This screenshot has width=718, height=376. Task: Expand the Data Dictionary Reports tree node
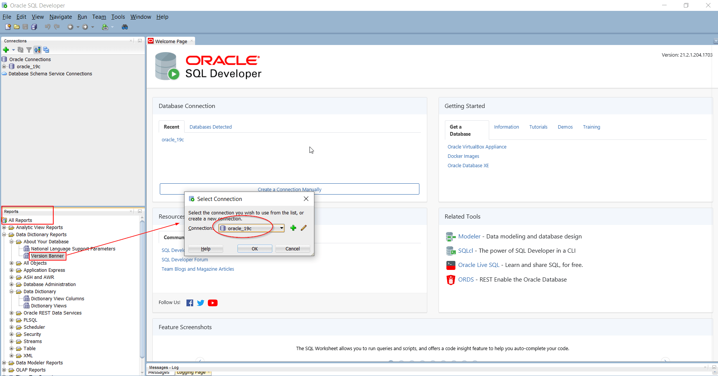click(x=4, y=234)
